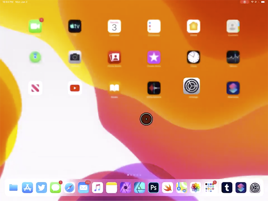The height and width of the screenshot is (201, 268).
Task: Open the Books app
Action: (114, 88)
